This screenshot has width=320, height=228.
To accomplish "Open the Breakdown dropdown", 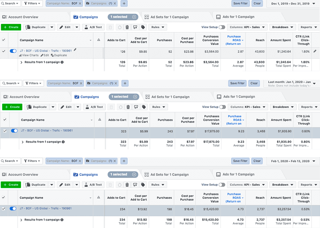I will (282, 27).
